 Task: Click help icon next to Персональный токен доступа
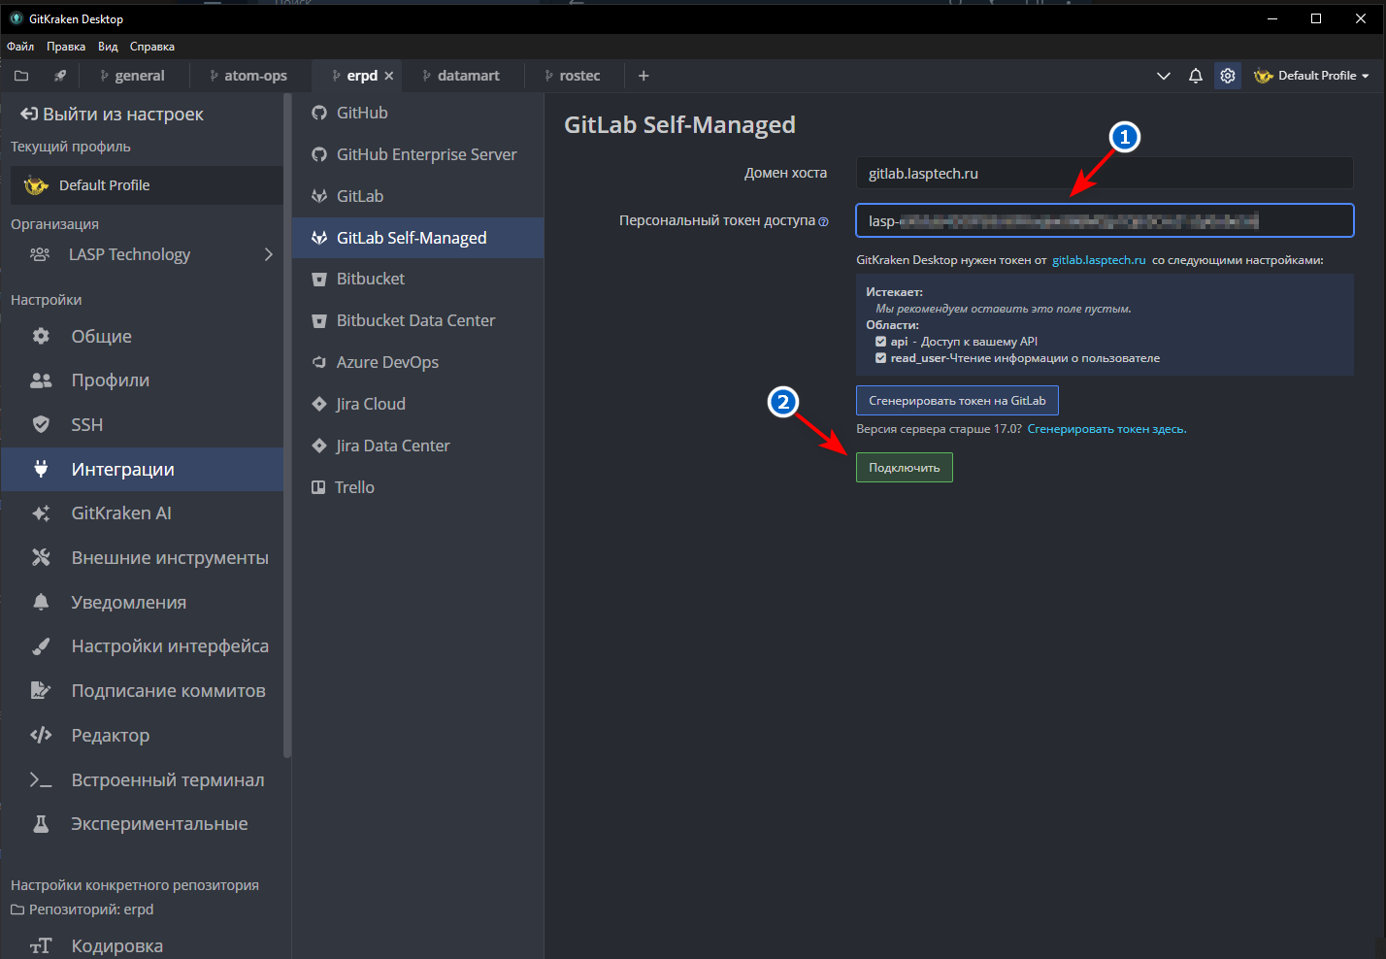(x=824, y=222)
